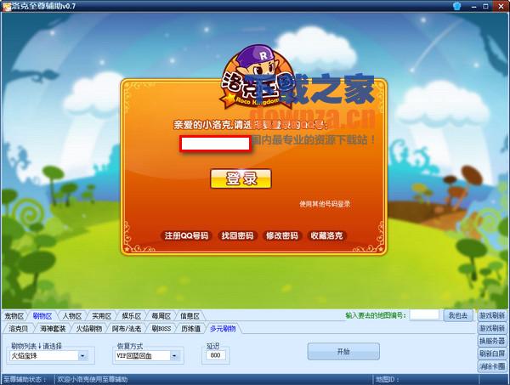Open 使用其他号码登录 link
510x385 pixels.
325,204
